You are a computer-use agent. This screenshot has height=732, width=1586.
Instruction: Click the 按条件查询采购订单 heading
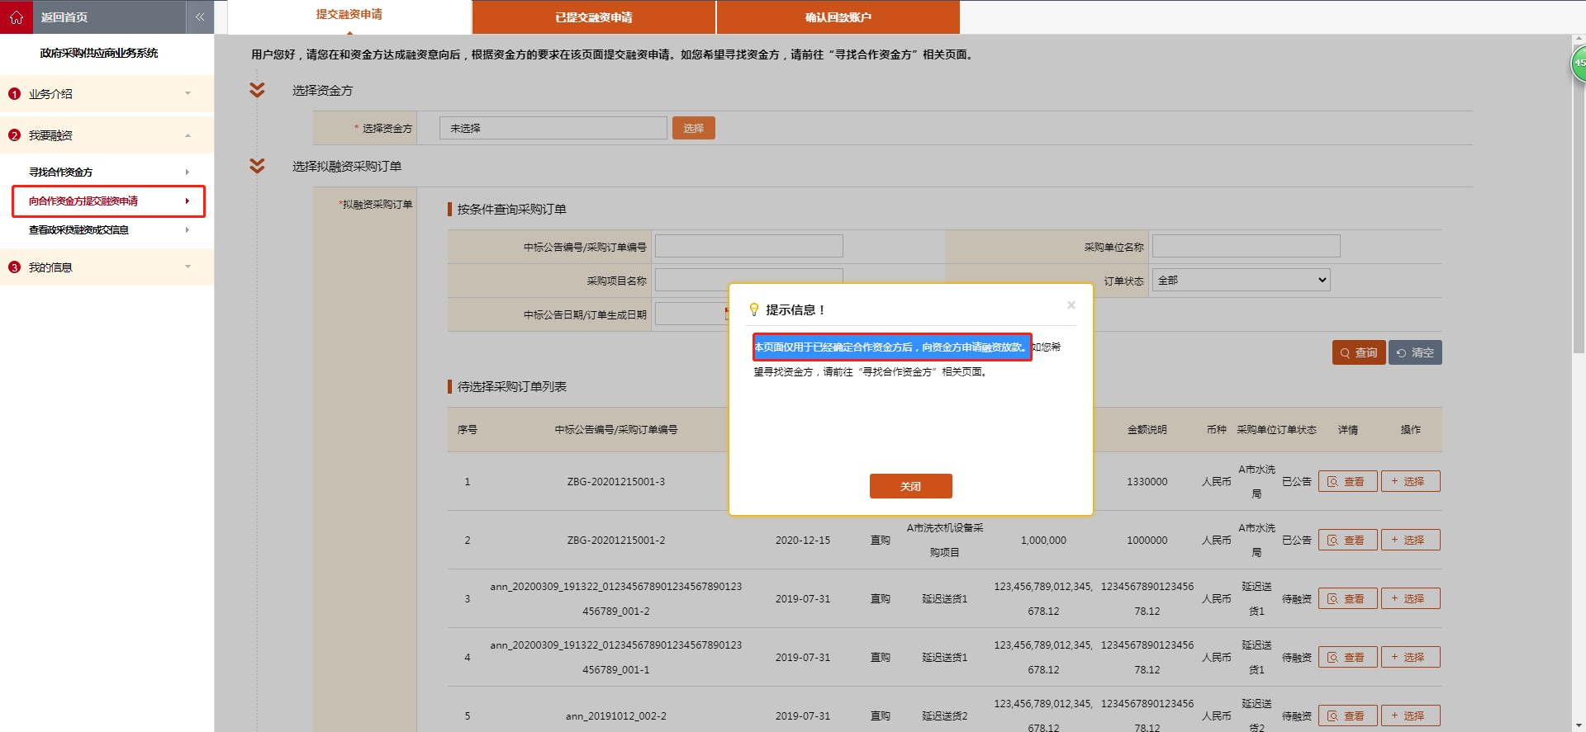point(512,209)
